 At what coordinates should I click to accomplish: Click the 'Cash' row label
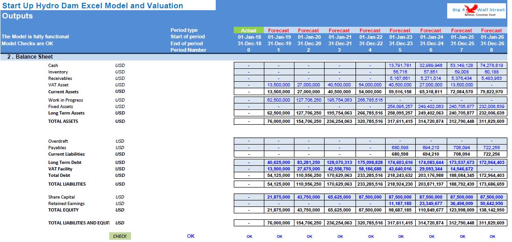pyautogui.click(x=53, y=66)
